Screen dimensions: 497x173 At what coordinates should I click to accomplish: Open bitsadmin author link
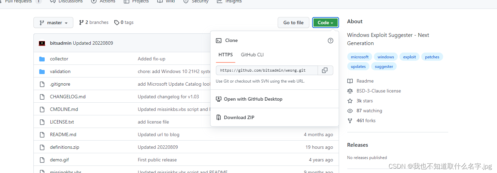61,43
